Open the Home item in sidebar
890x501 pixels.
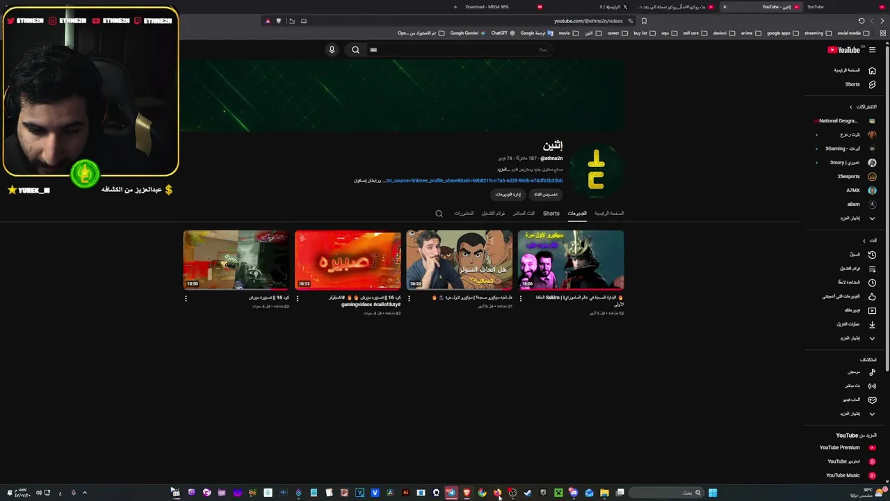[x=854, y=70]
